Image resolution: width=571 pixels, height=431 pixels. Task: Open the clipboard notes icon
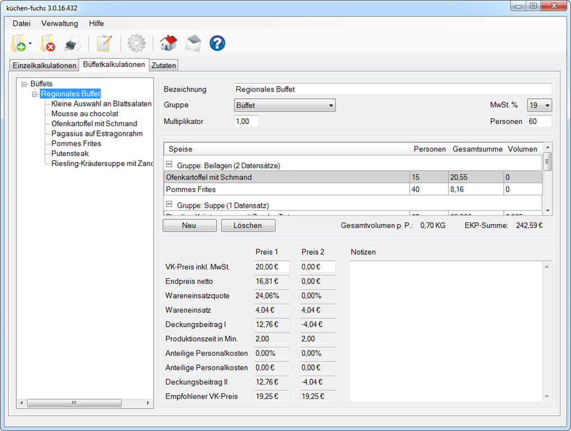pyautogui.click(x=104, y=44)
